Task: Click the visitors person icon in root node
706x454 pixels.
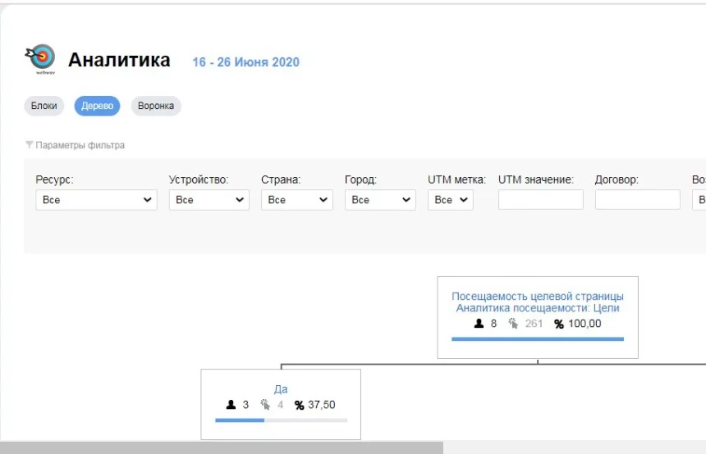Action: pos(479,324)
